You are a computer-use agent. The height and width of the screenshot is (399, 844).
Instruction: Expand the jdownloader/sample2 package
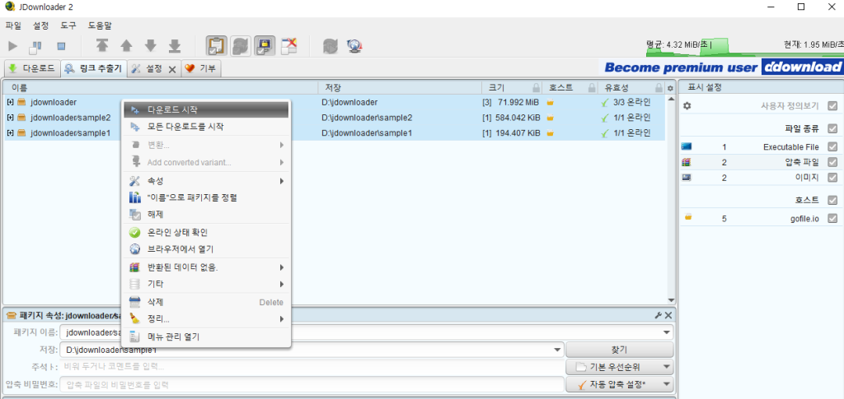[x=10, y=118]
